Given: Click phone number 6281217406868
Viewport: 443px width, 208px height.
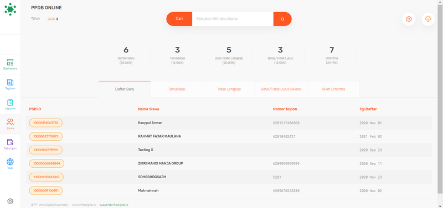Looking at the screenshot, I should (286, 123).
